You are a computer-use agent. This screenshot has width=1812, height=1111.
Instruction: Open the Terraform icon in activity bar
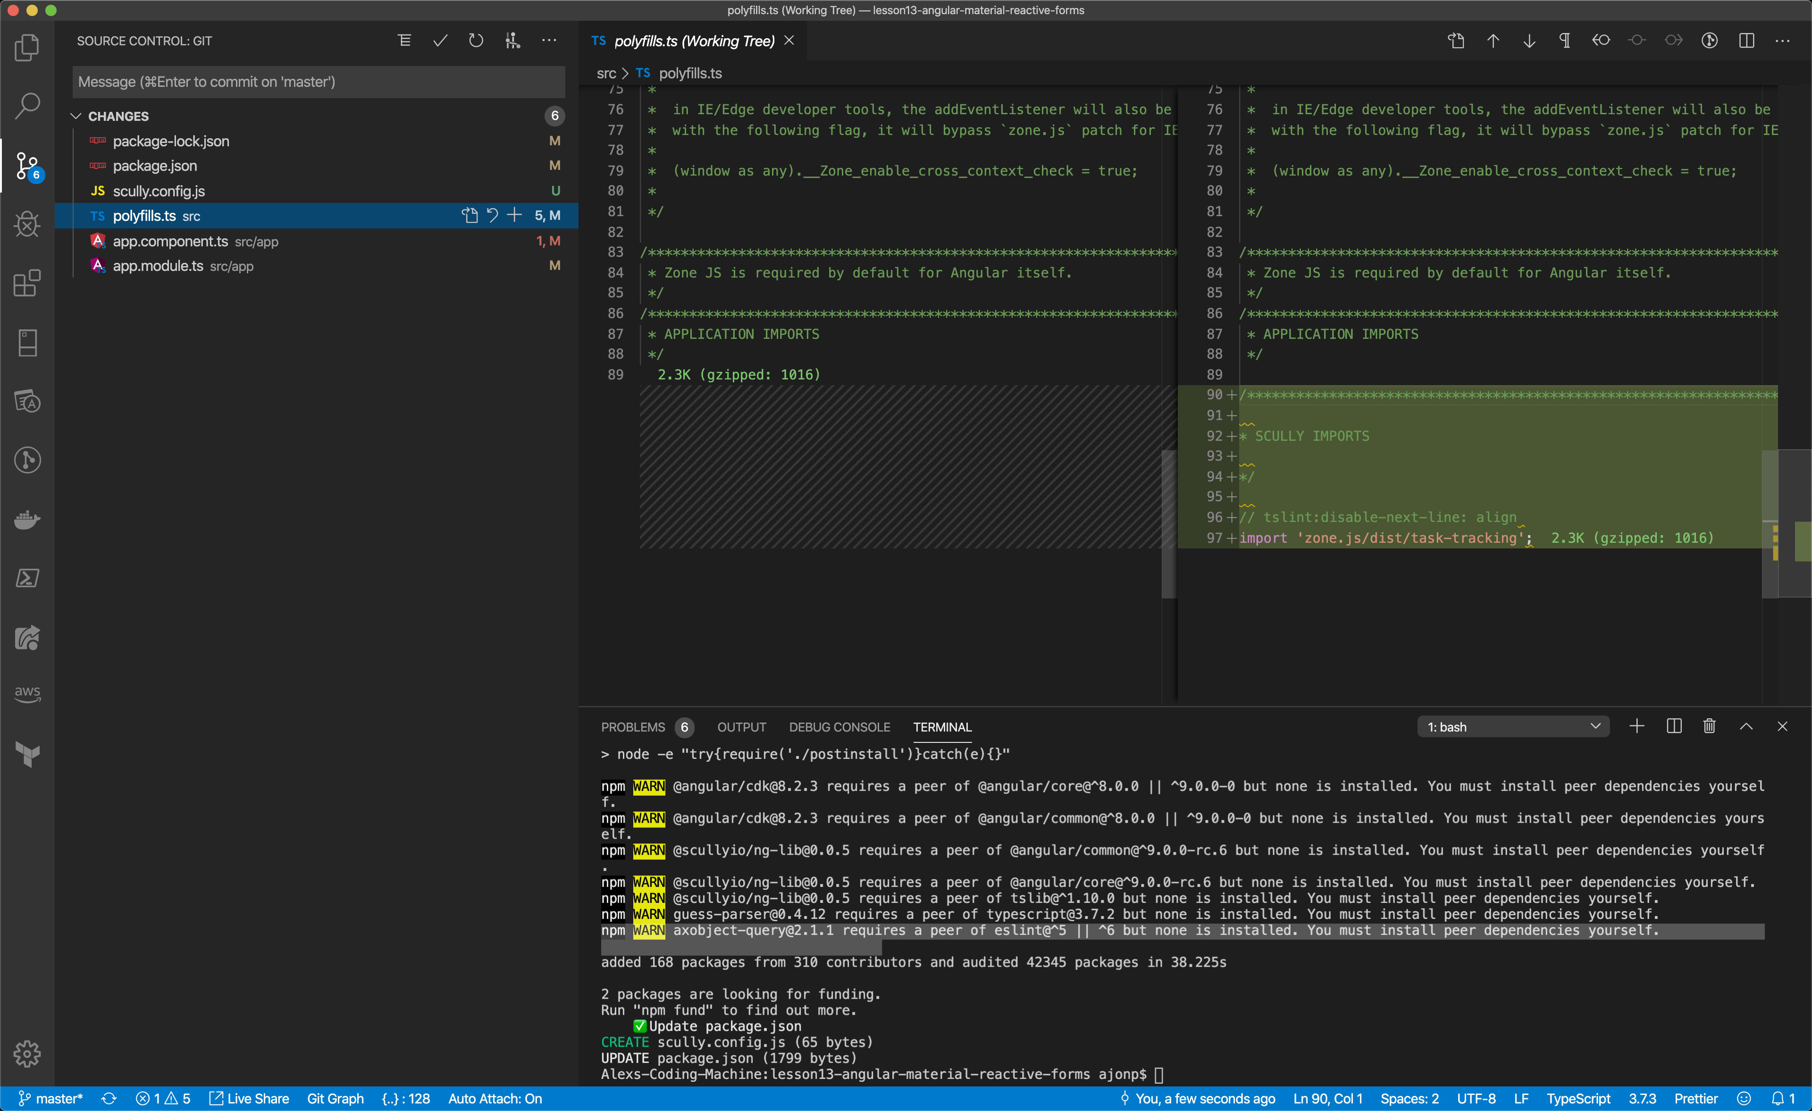[x=27, y=754]
